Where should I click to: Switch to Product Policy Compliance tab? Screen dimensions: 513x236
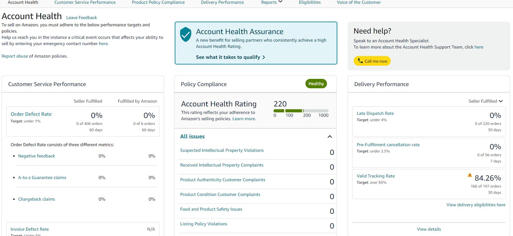[158, 2]
